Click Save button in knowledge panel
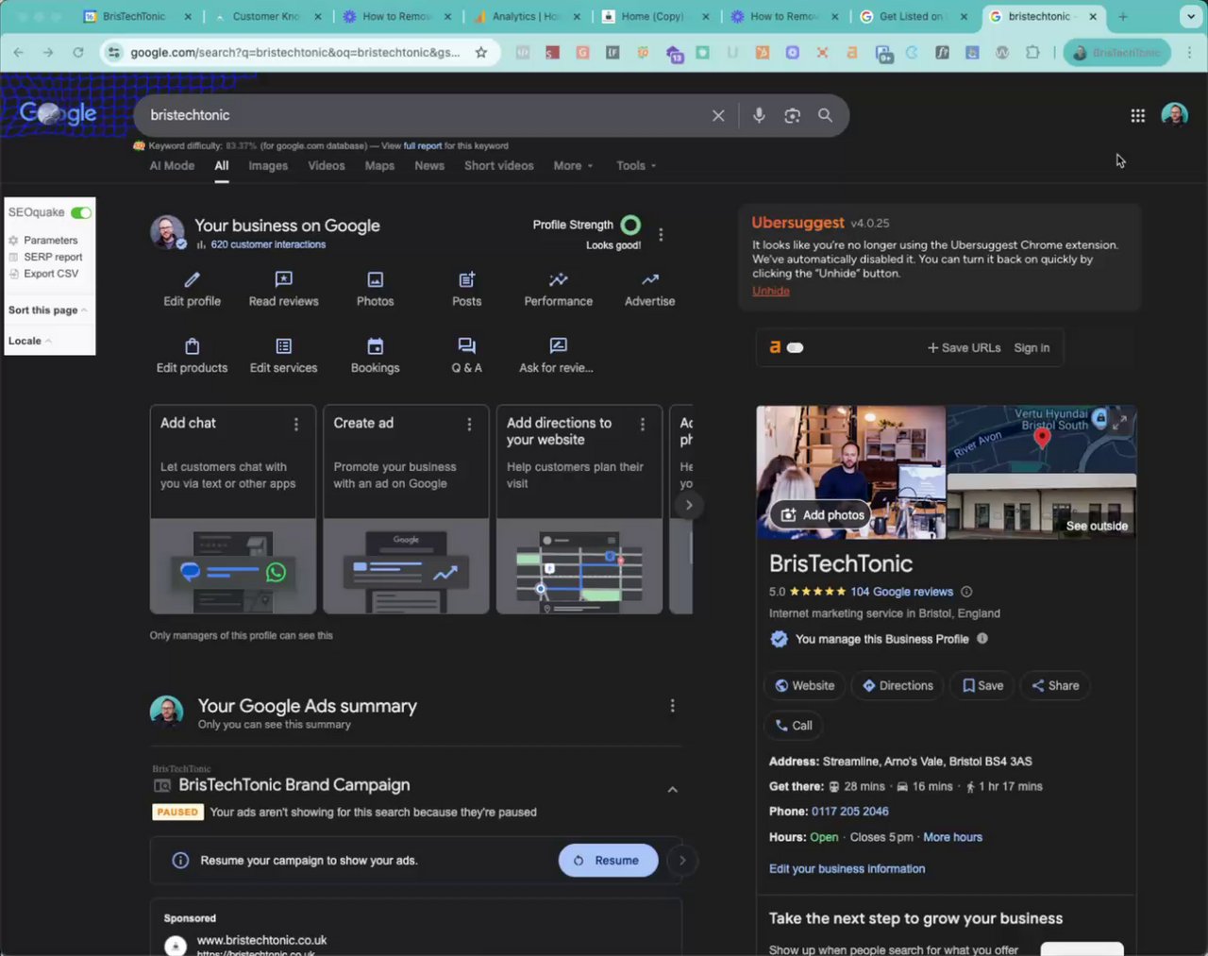Viewport: 1208px width, 956px height. [x=982, y=686]
